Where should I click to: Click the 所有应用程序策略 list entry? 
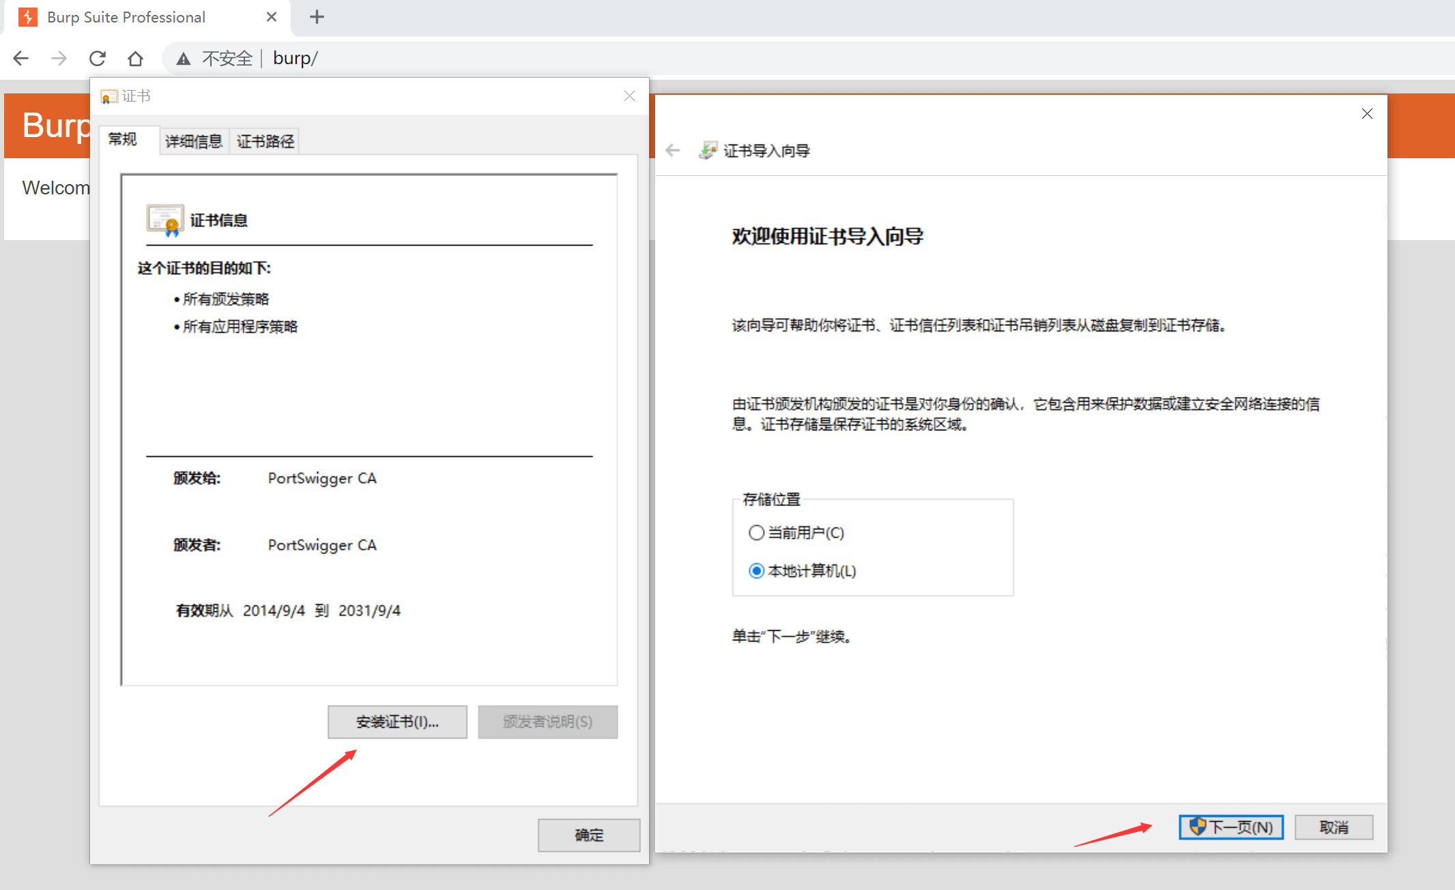coord(240,327)
